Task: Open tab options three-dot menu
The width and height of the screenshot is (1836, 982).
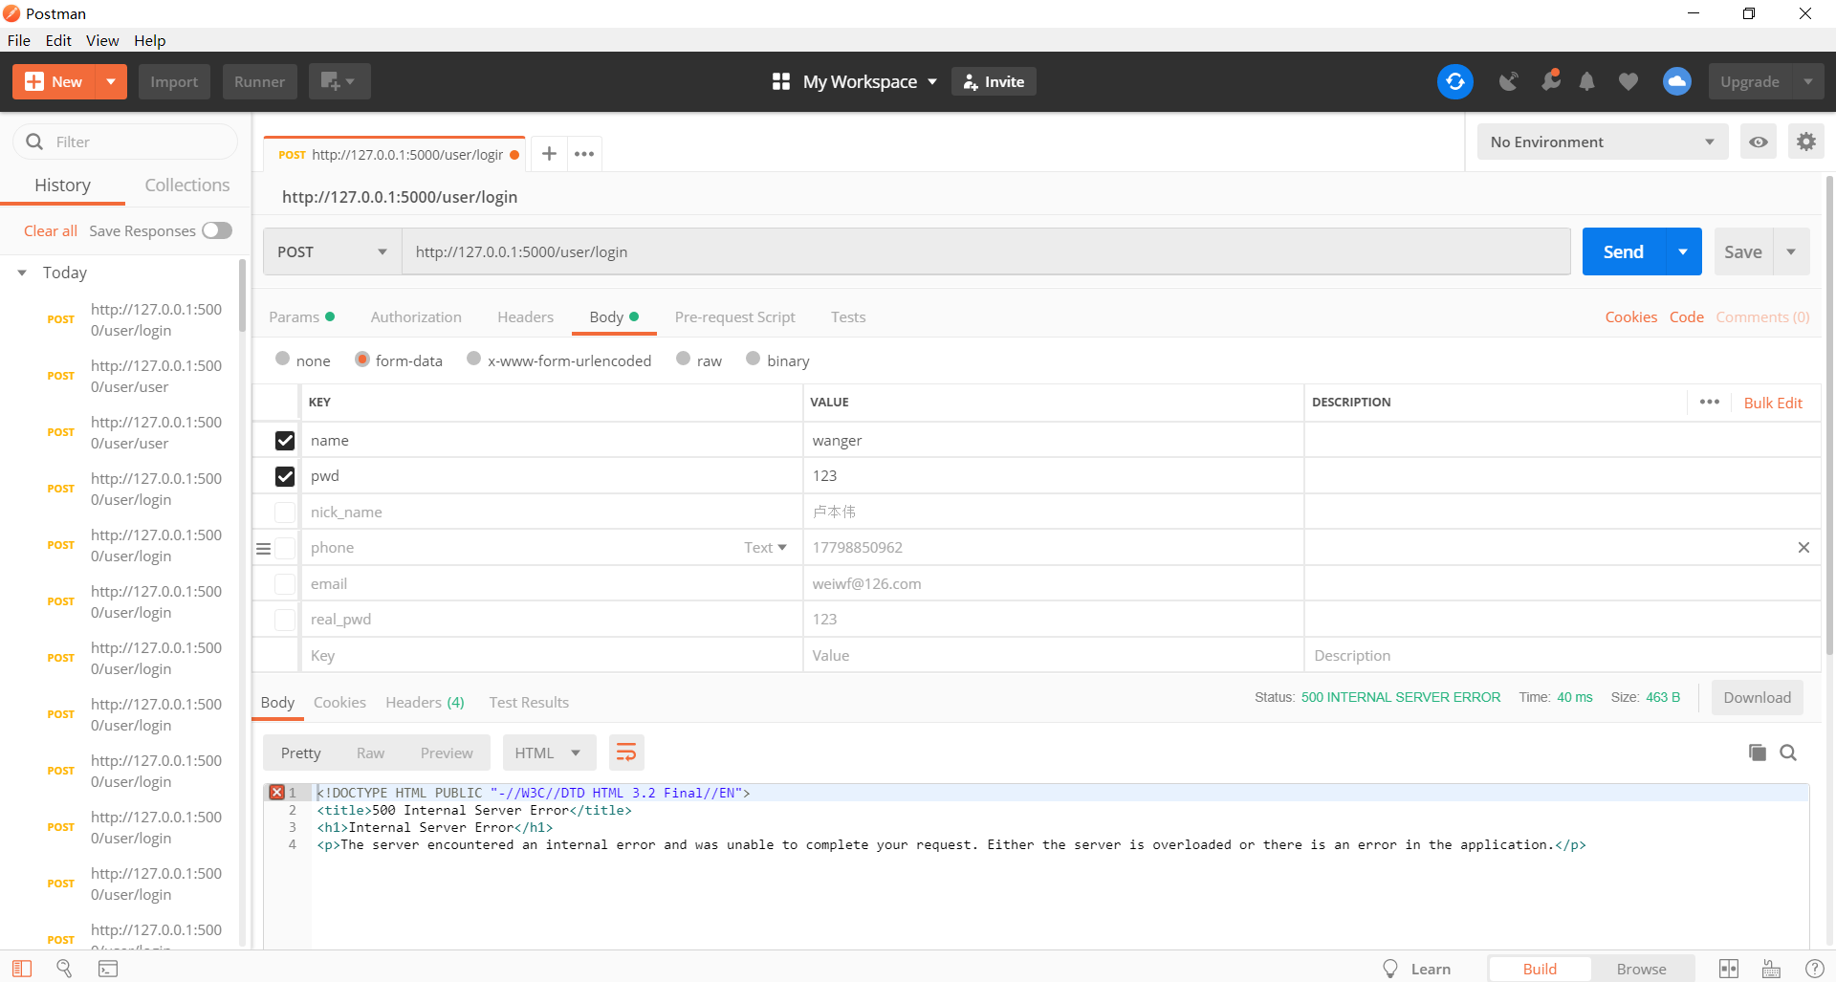Action: click(x=584, y=153)
